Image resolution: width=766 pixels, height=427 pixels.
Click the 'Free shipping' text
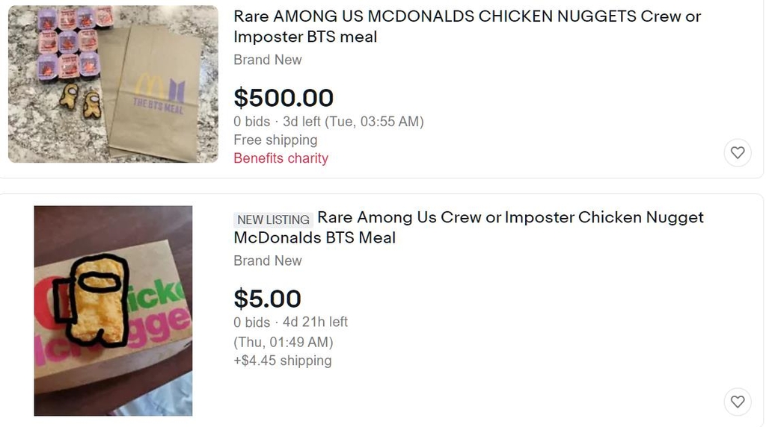click(x=275, y=140)
